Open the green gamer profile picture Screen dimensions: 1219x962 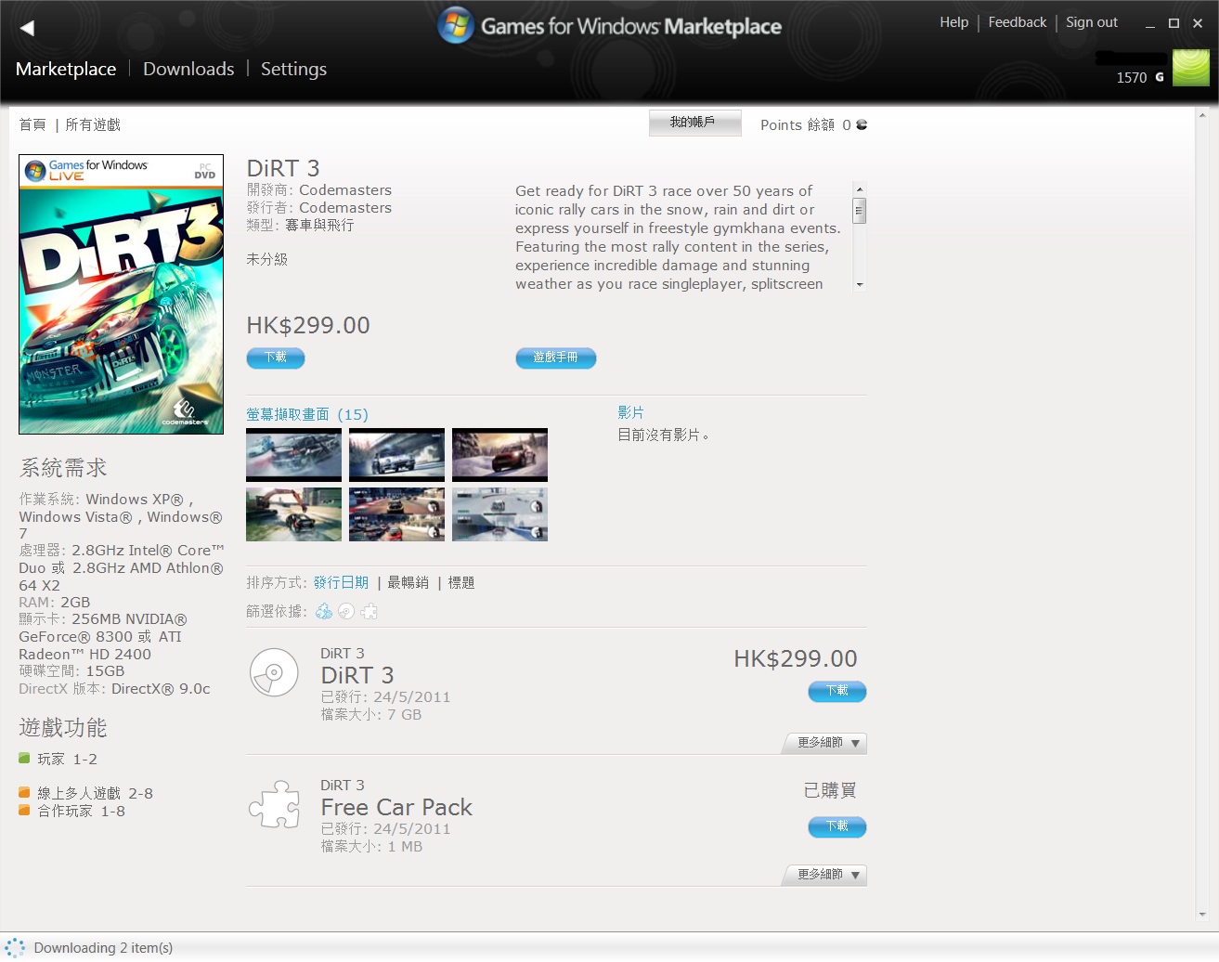tap(1190, 69)
